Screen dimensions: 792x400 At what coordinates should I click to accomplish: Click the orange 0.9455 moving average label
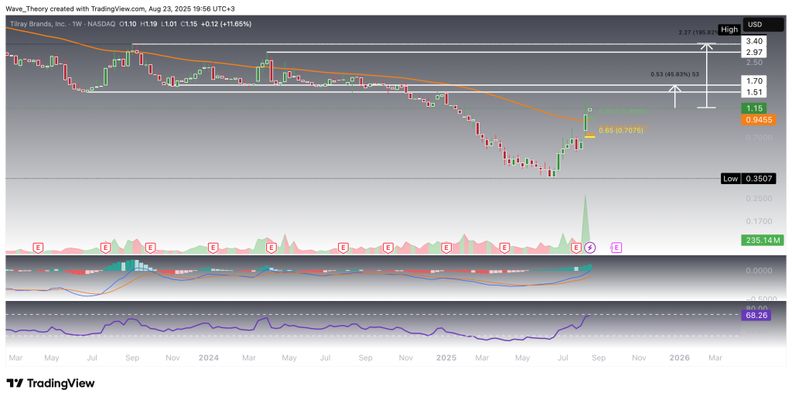tap(758, 120)
